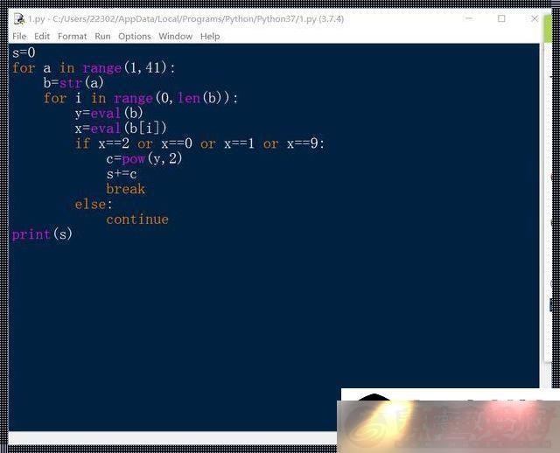The height and width of the screenshot is (453, 560).
Task: Click the 'continue' keyword
Action: pyautogui.click(x=137, y=220)
